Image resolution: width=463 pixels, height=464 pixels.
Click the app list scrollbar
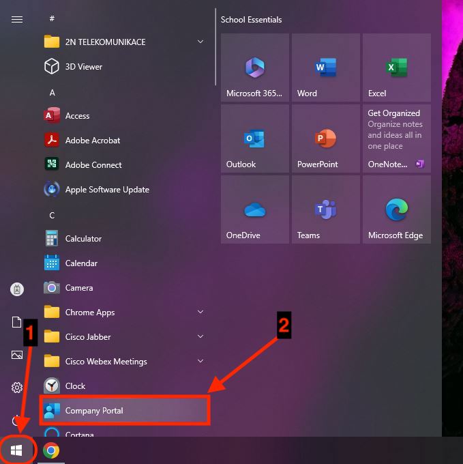coord(215,47)
